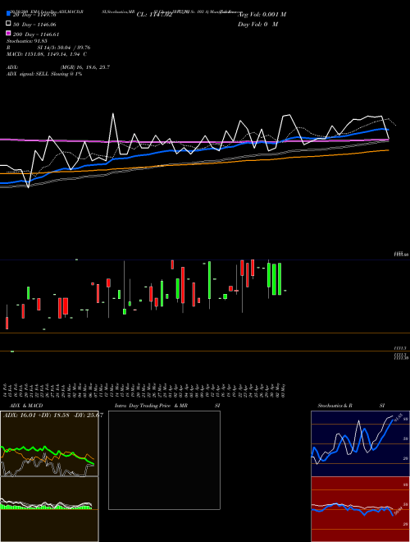Click the Stochastics & RSI panel title
Screen dimensions: 410x542
pos(351,406)
